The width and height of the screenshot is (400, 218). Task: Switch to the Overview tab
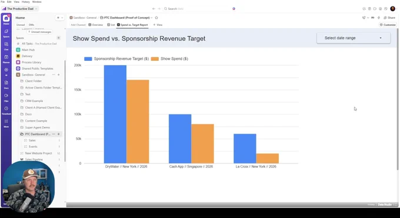point(96,25)
